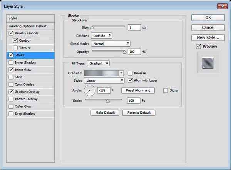Screen dimensions: 231x170
Task: Click the OK button
Action: pyautogui.click(x=208, y=18)
